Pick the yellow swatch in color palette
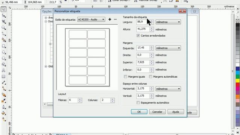The width and height of the screenshot is (240, 135). [x=237, y=81]
